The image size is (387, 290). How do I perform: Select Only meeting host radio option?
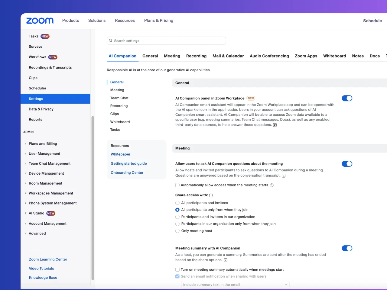click(x=177, y=231)
